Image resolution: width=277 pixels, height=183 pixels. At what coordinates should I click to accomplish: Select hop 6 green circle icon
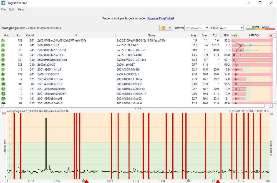click(3, 65)
